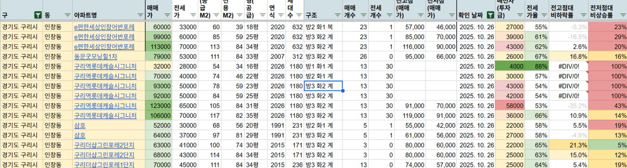Select 전고점 cell 57,000
The image size is (627, 168).
click(410, 27)
